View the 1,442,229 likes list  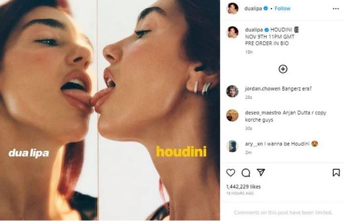click(243, 187)
